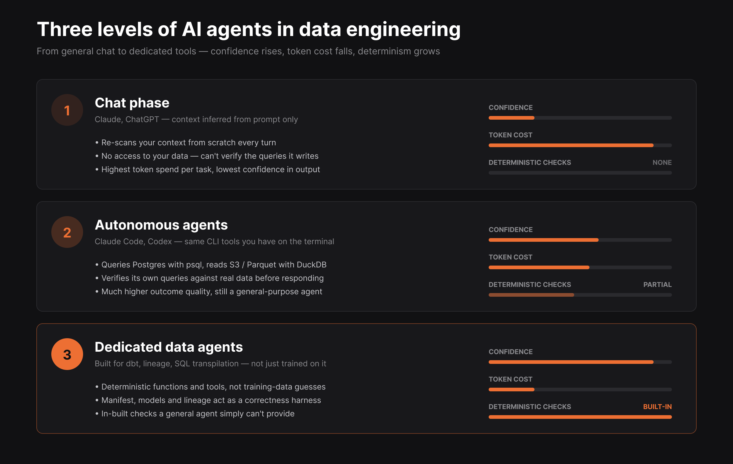Viewport: 733px width, 464px height.
Task: Click 'Queries Postgres with psql' bullet
Action: [x=211, y=265]
